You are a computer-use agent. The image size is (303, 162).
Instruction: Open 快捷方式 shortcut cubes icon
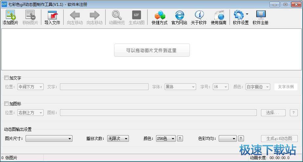coord(159,15)
